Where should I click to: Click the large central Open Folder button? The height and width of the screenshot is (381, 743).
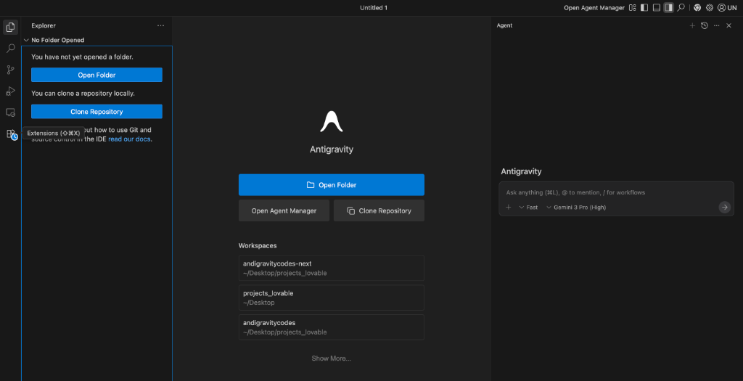pyautogui.click(x=331, y=185)
